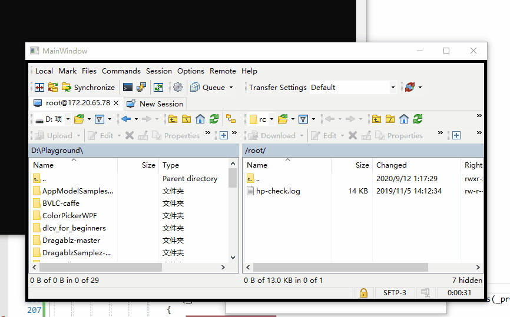Screen dimensions: 510x317
Task: Go to local root directory icon
Action: coord(186,119)
